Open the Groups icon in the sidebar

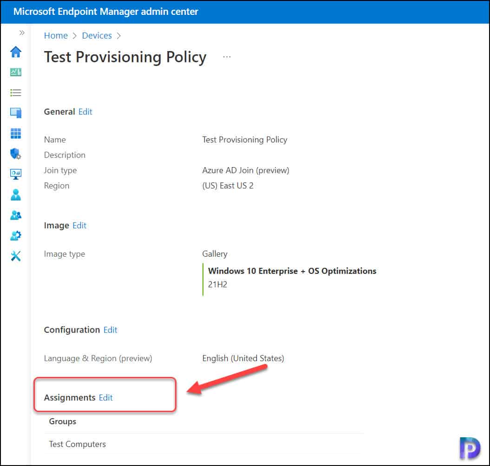click(x=16, y=215)
